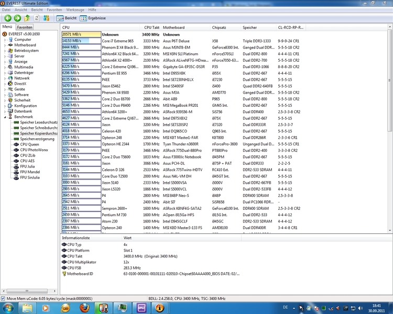The image size is (393, 314).
Task: Click the Datenbank icon in tree
Action: pyautogui.click(x=10, y=111)
